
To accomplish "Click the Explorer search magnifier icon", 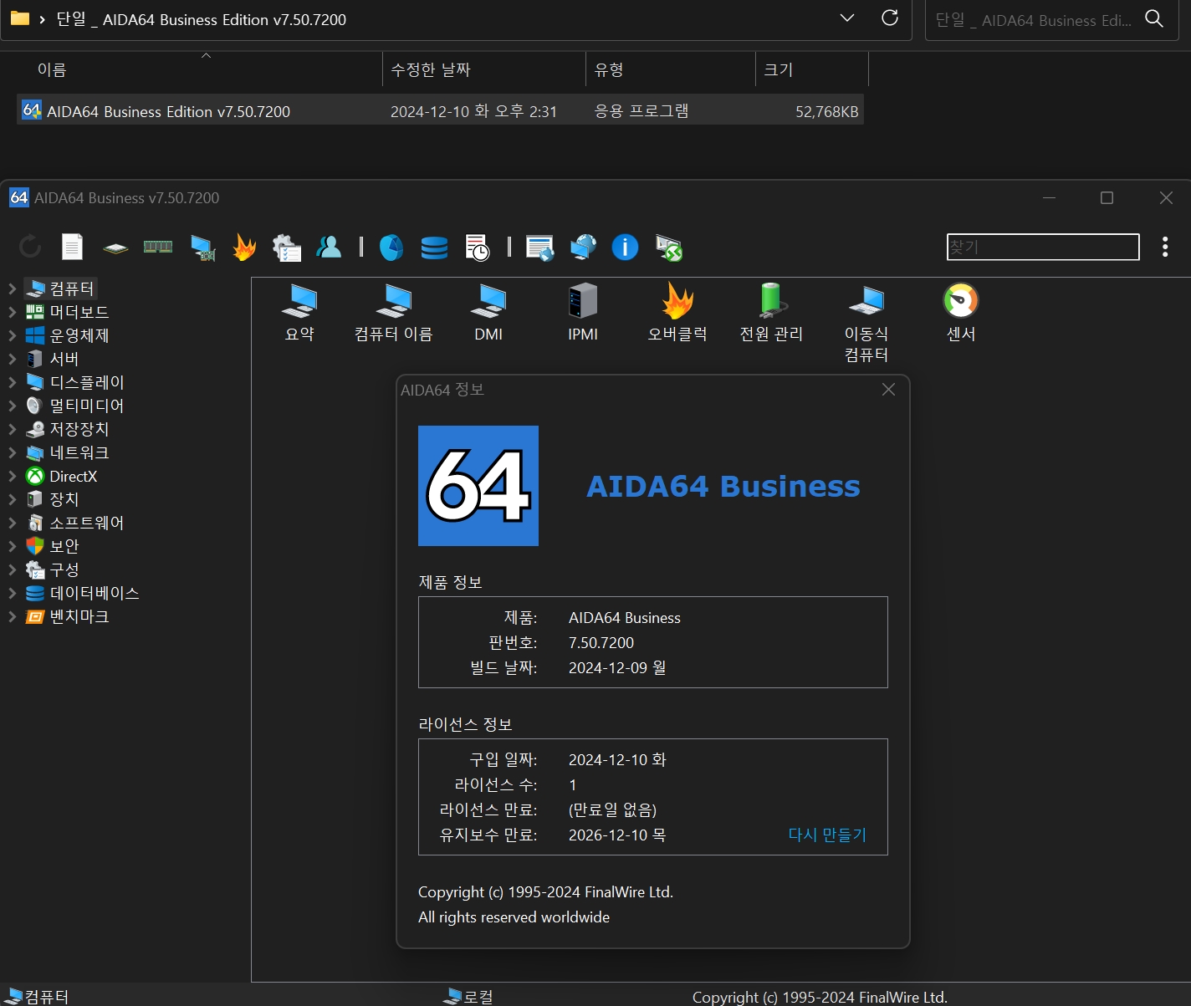I will pos(1154,18).
